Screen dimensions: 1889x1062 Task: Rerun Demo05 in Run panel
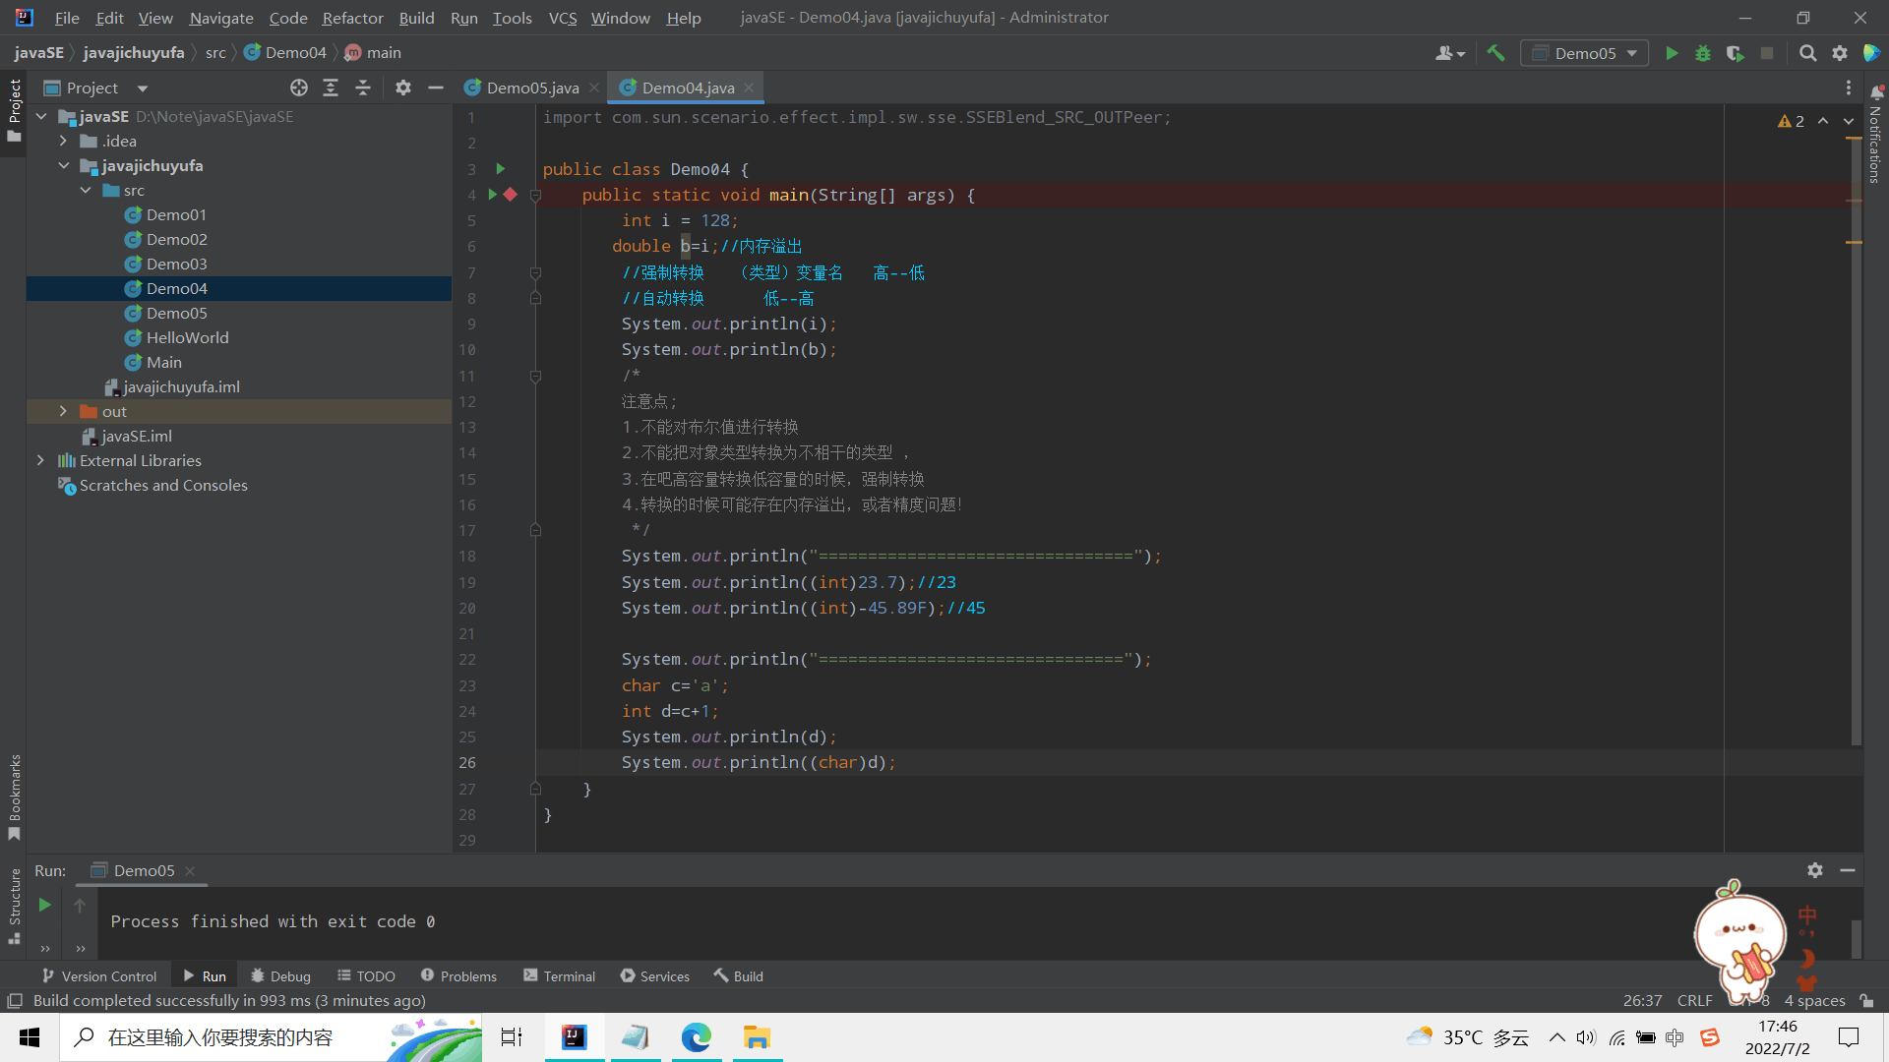pyautogui.click(x=44, y=905)
